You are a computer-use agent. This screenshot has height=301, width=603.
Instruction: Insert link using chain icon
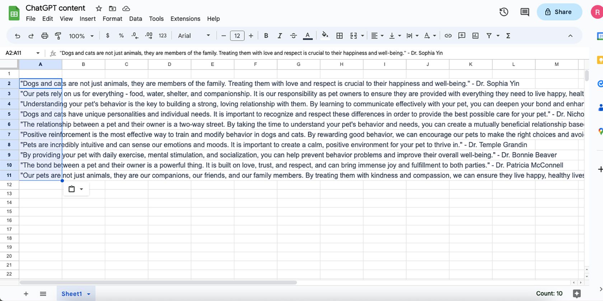(448, 35)
